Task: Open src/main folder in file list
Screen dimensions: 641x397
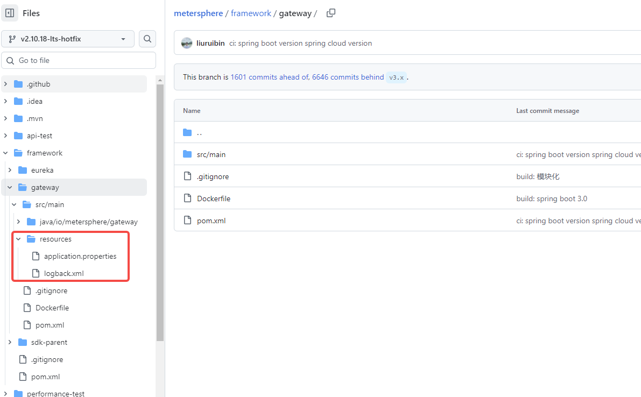Action: [211, 154]
